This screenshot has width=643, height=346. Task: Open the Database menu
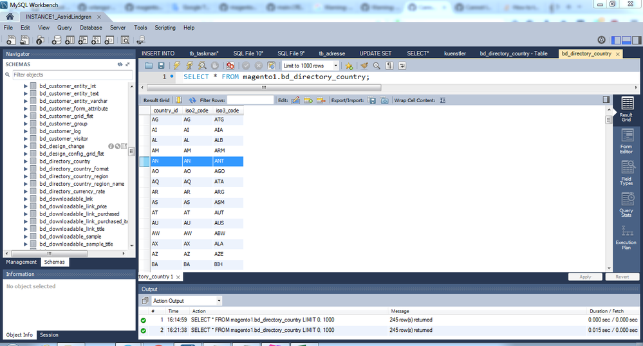91,28
